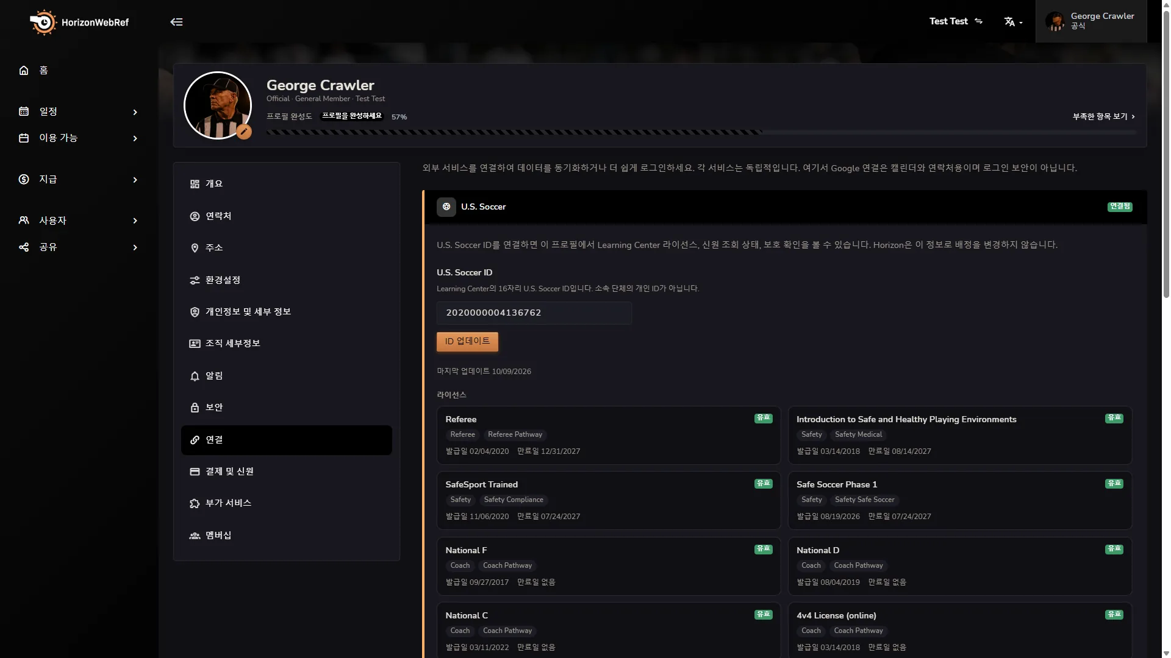Edit profile photo with pencil icon
Image resolution: width=1171 pixels, height=658 pixels.
[x=244, y=132]
